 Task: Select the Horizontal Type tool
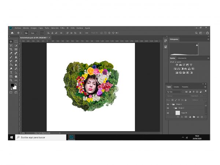11,73
